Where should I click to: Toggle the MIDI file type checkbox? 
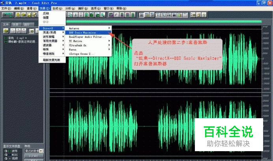(x=6, y=155)
